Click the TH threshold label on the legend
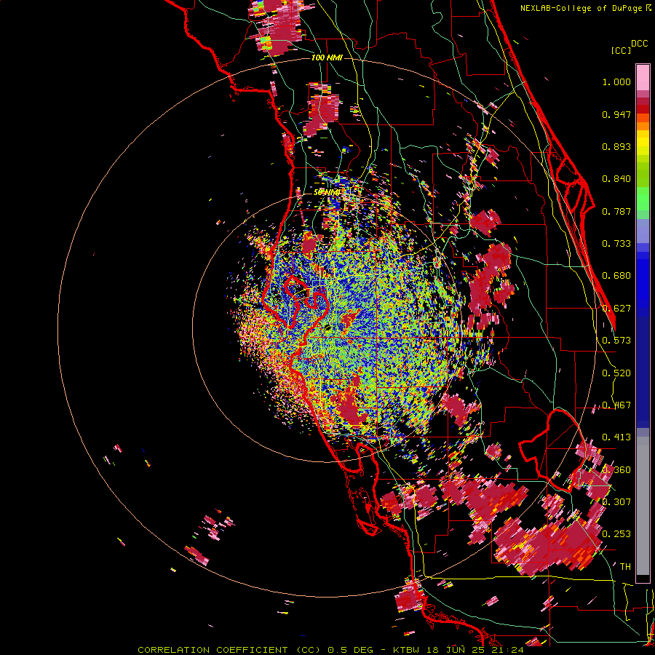This screenshot has height=655, width=655. (625, 567)
